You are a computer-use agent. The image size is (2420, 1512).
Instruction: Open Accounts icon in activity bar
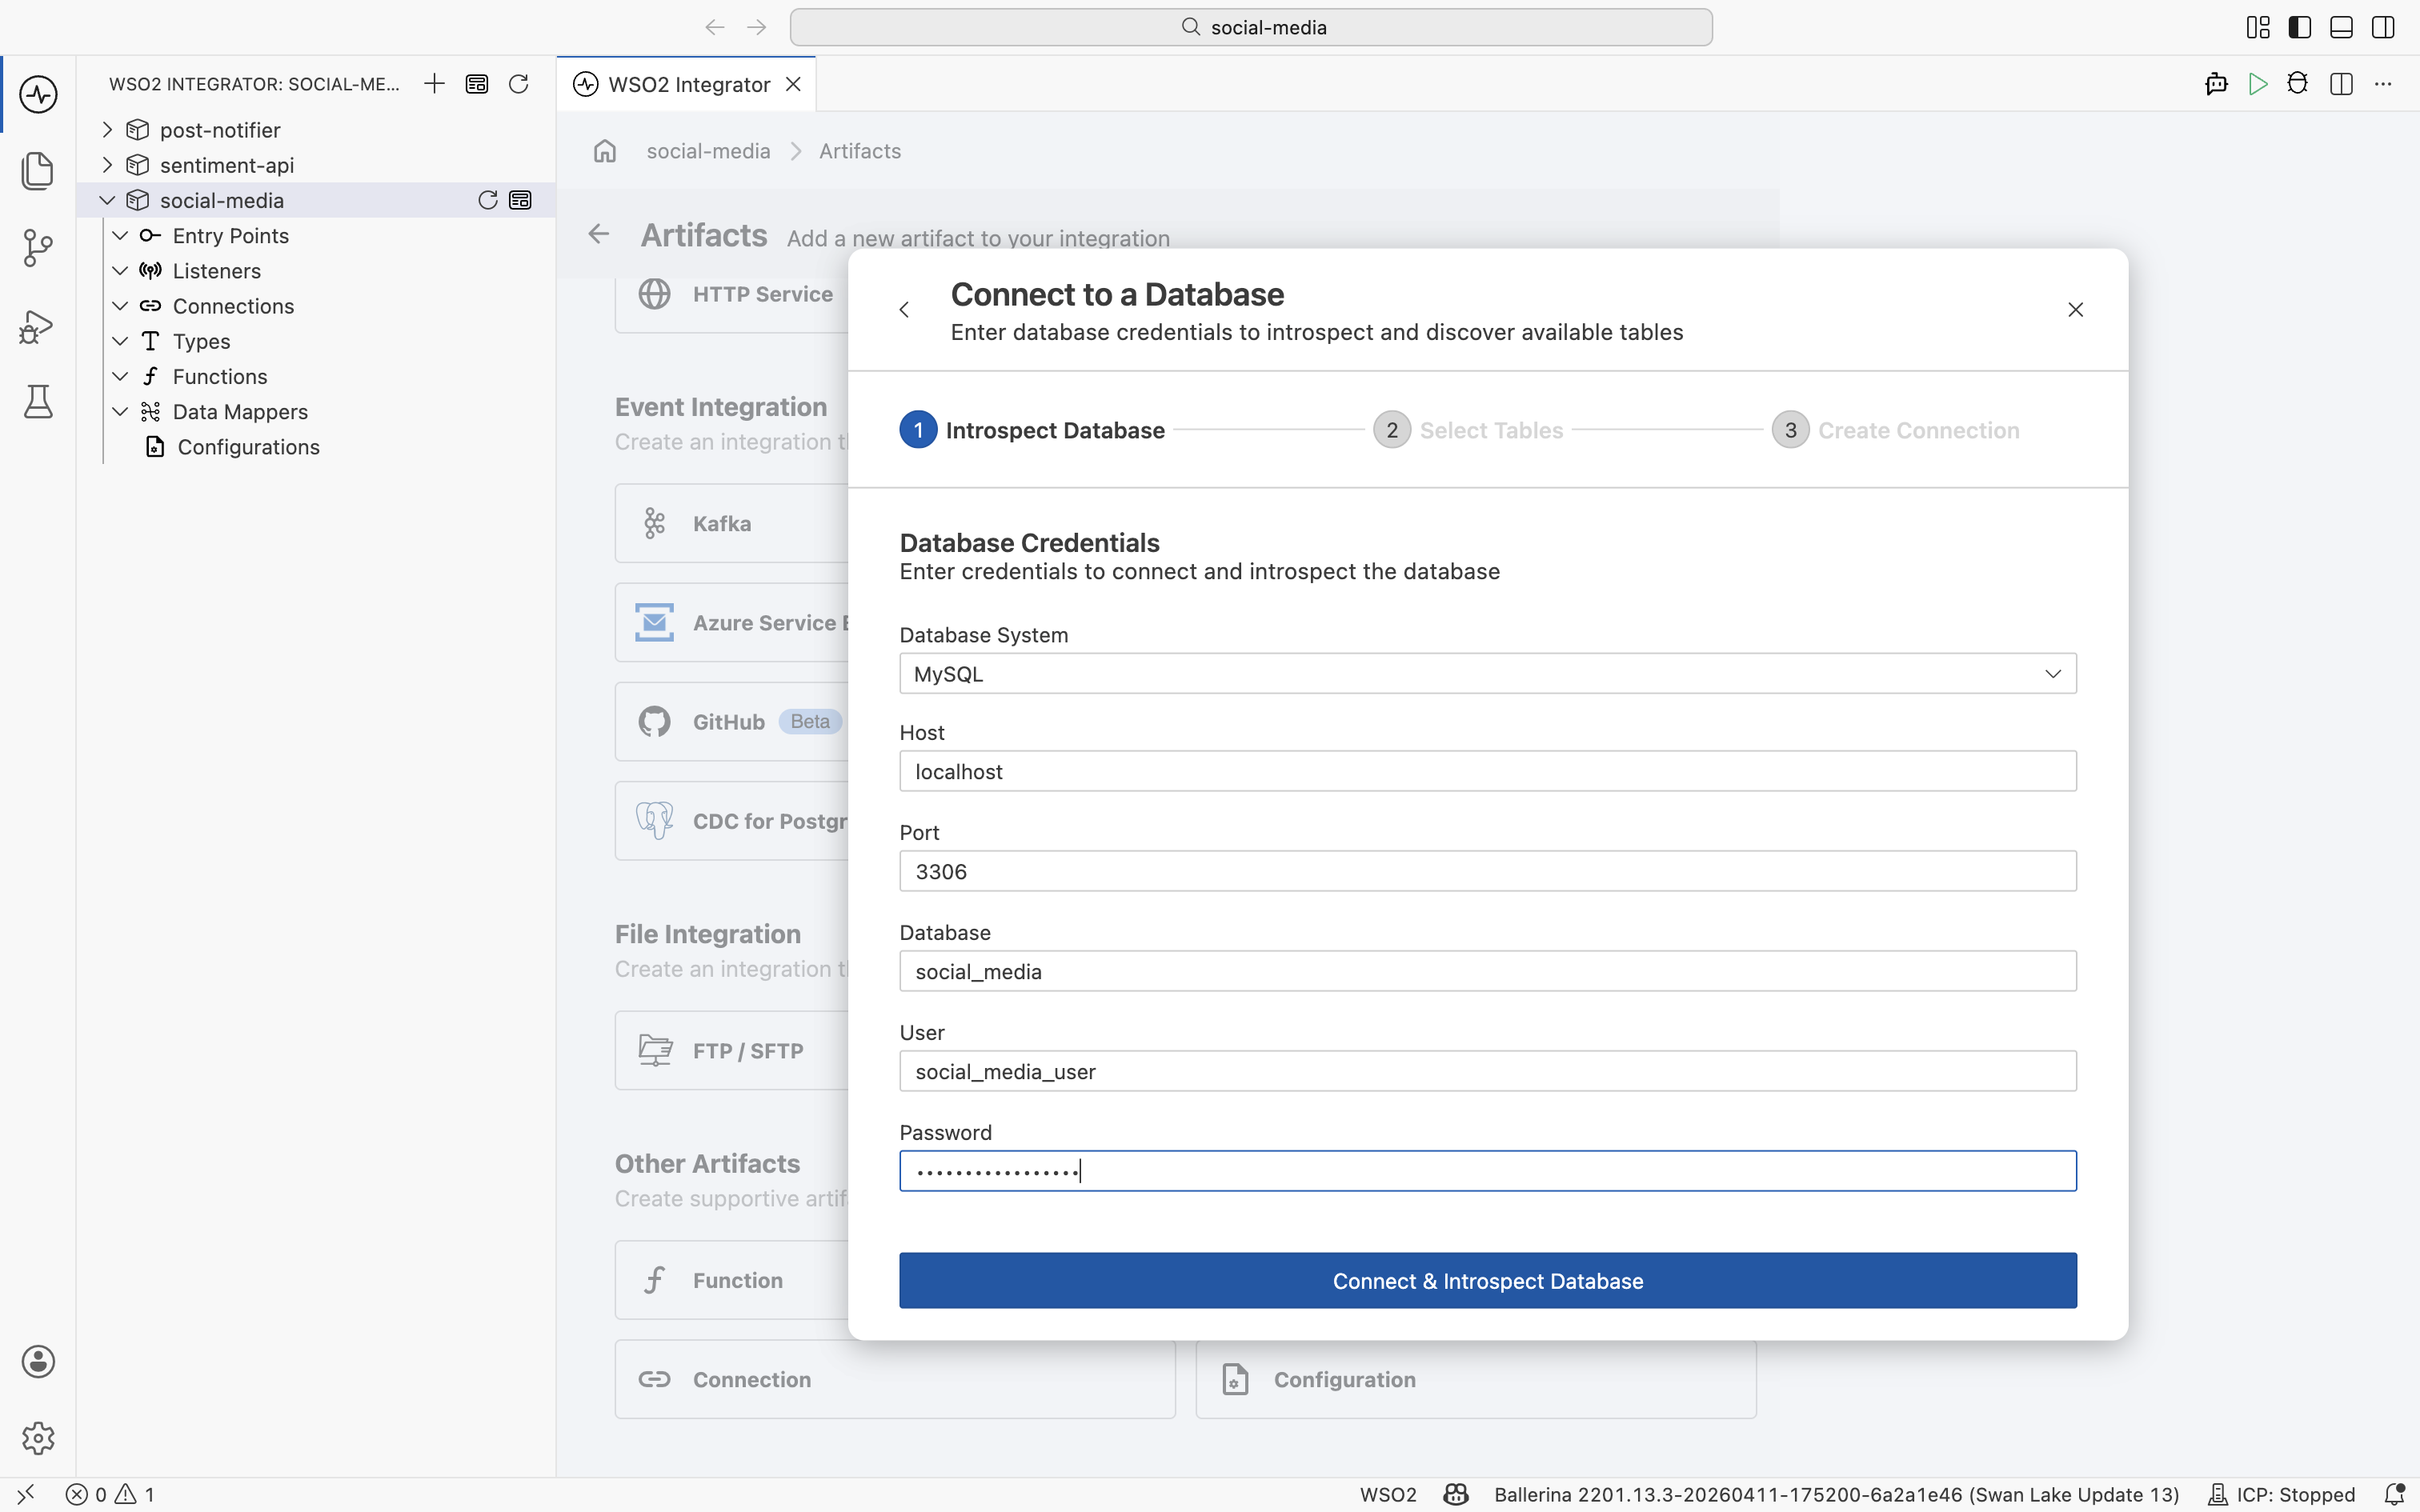(x=38, y=1361)
